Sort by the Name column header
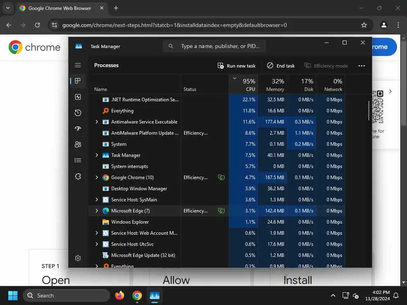This screenshot has width=407, height=305. [x=134, y=85]
